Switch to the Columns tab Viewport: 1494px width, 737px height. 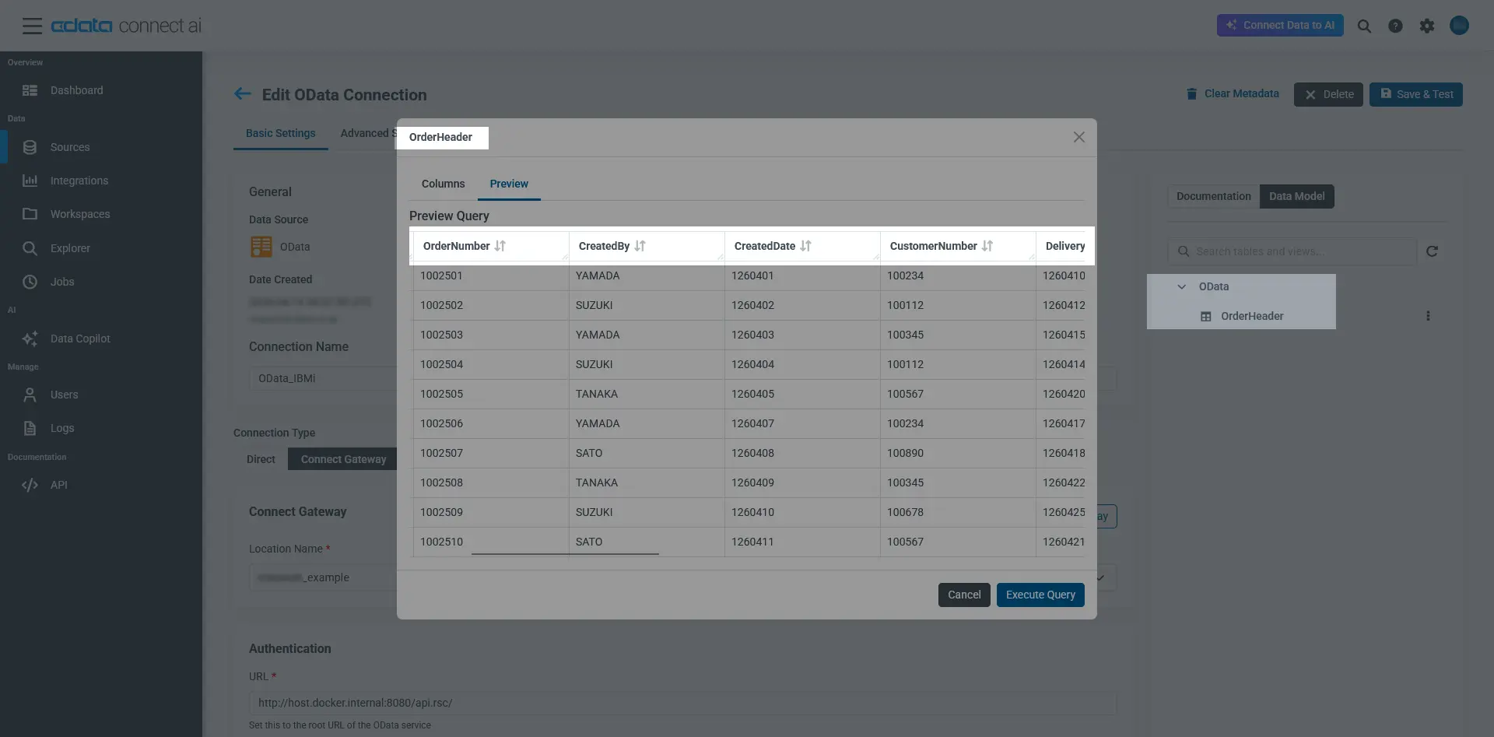click(443, 184)
